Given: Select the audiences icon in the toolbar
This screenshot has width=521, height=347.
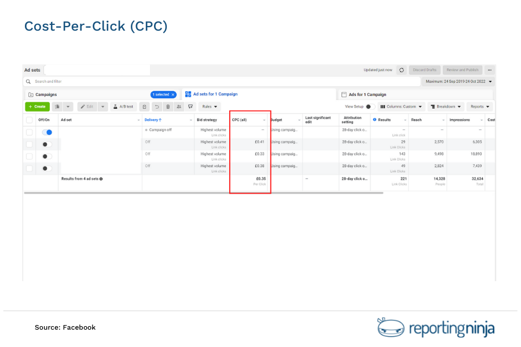Looking at the screenshot, I should tap(179, 106).
